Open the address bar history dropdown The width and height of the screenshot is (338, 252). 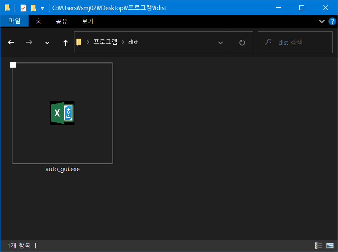point(221,43)
